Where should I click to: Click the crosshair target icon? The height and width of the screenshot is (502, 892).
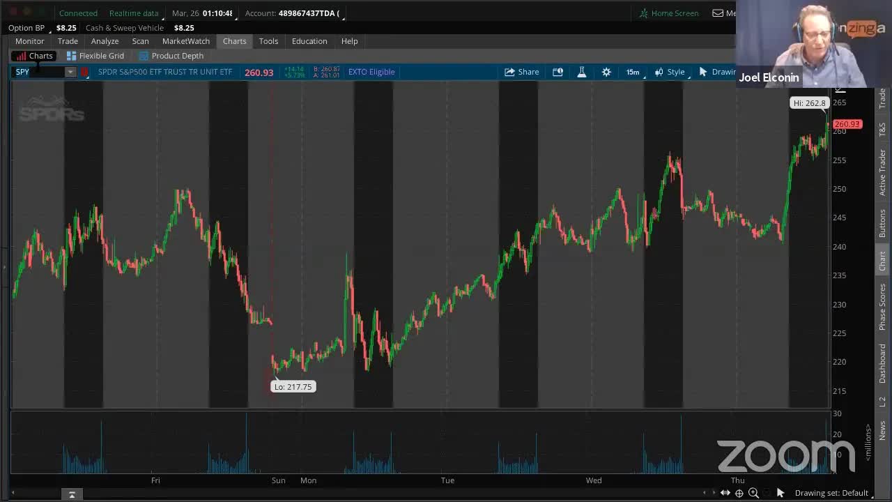point(739,493)
